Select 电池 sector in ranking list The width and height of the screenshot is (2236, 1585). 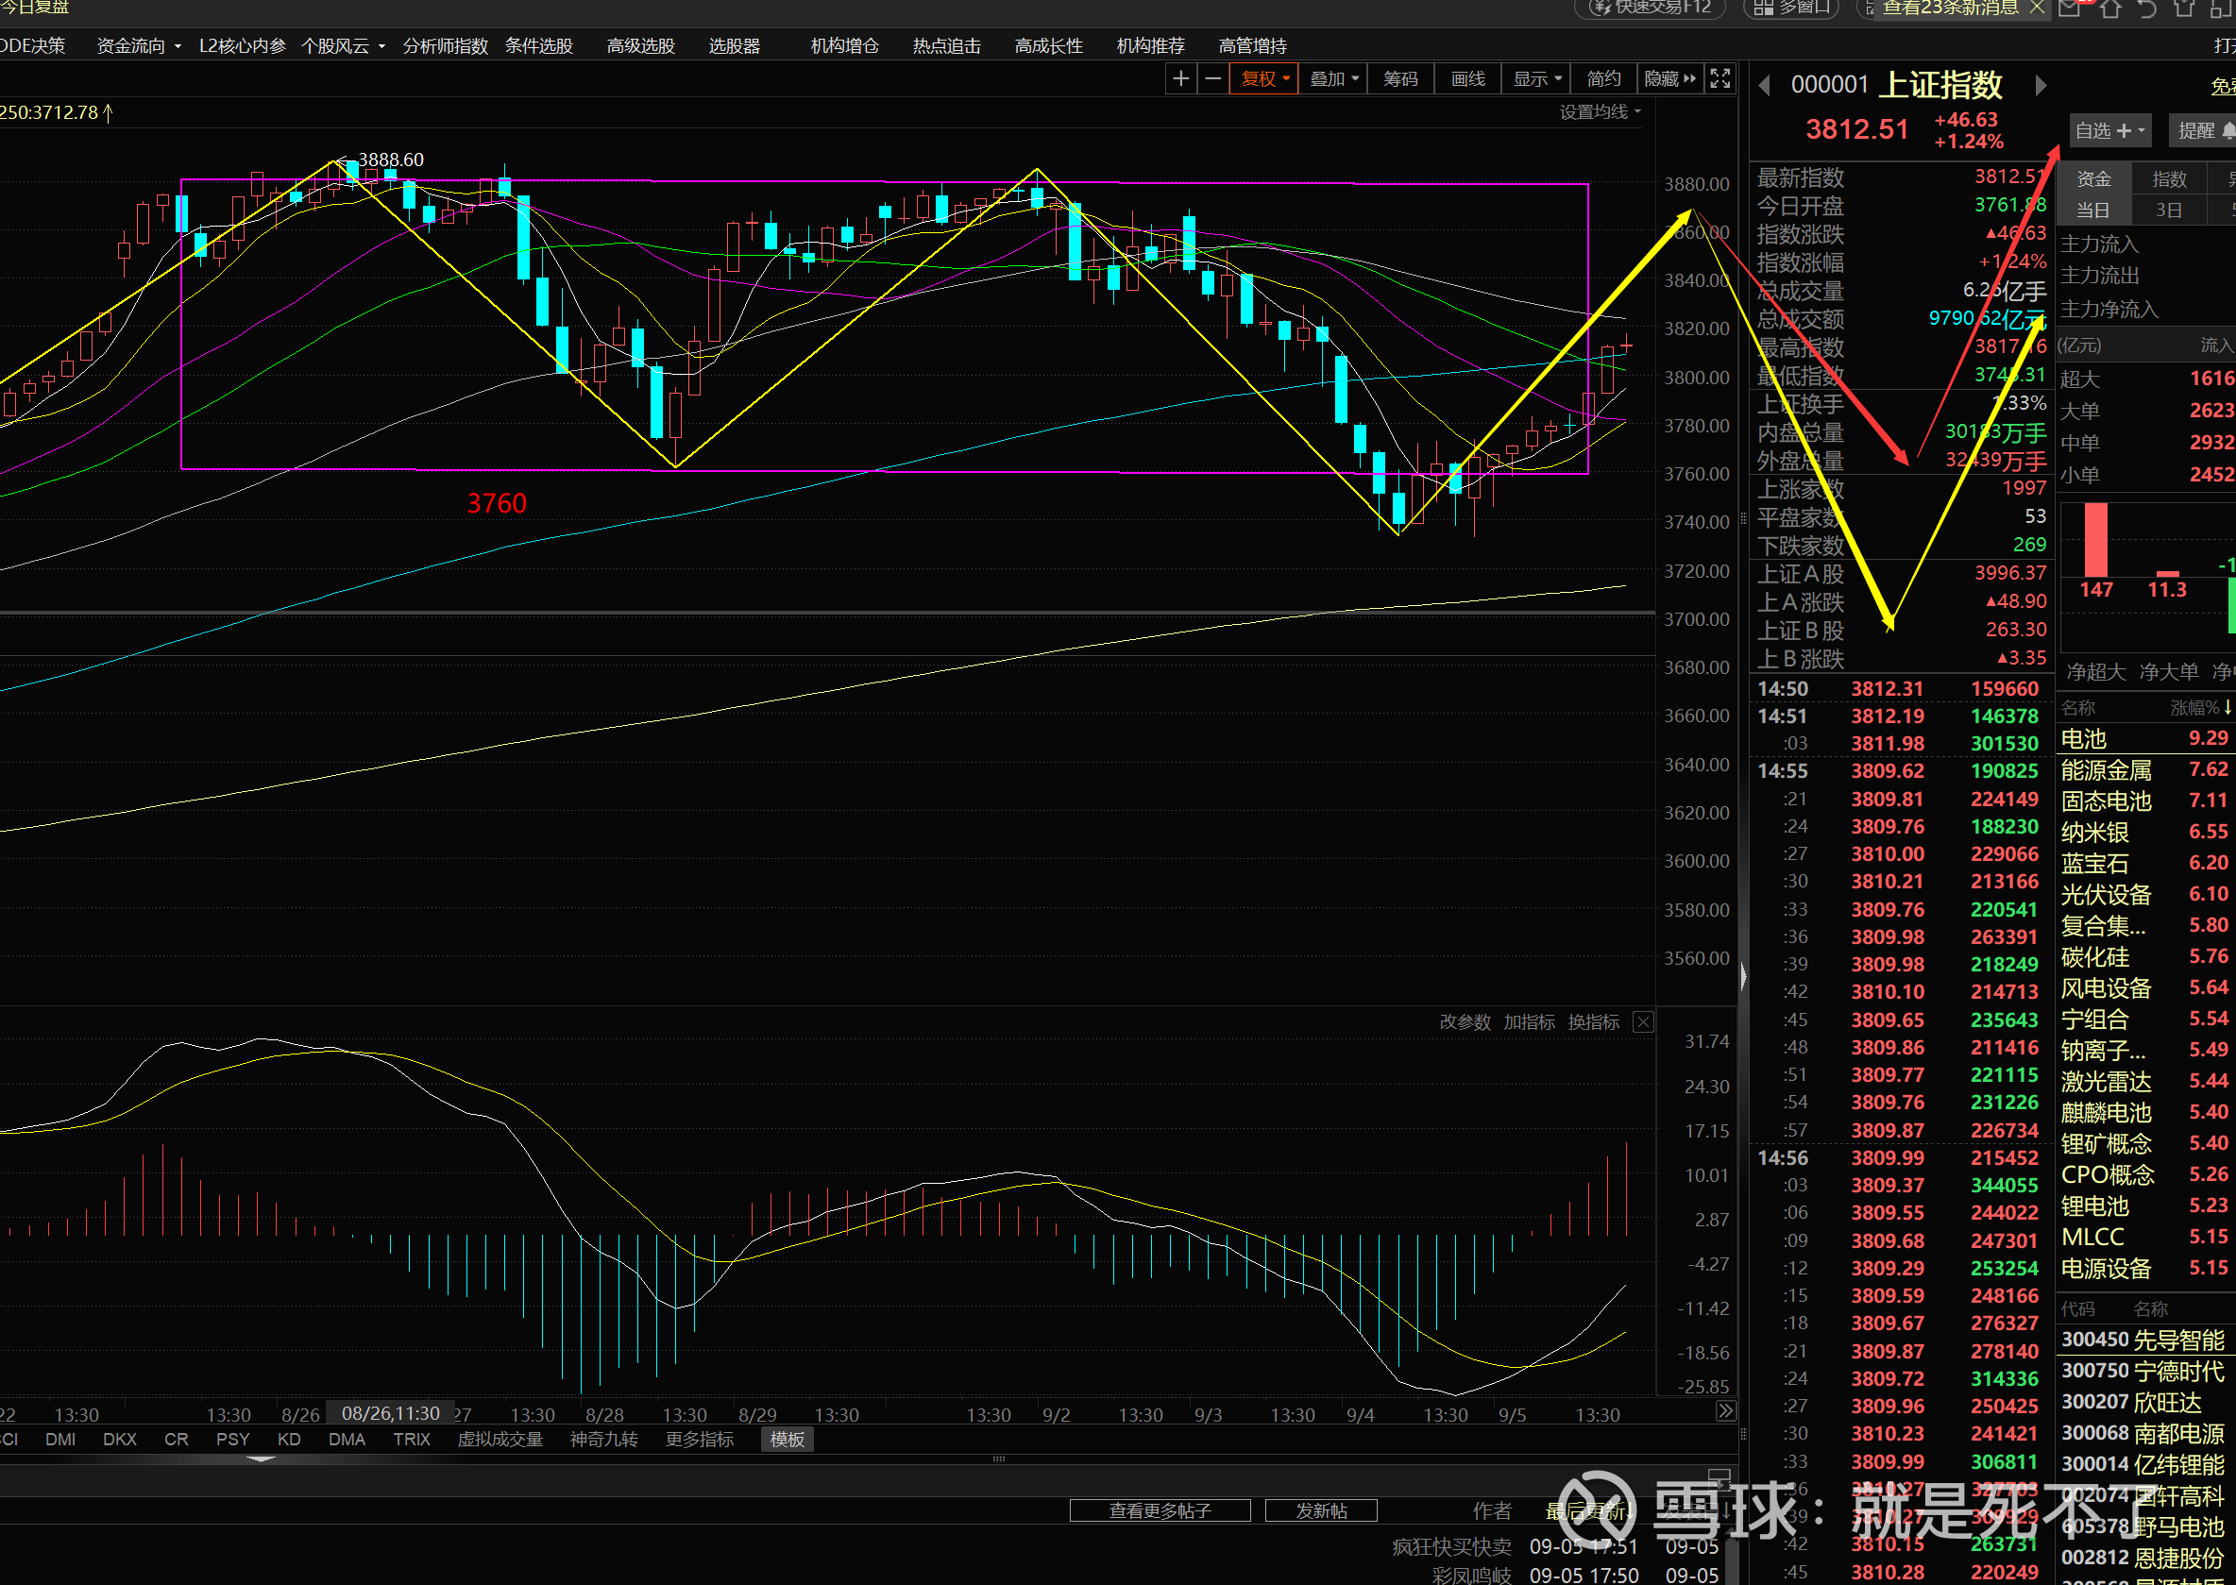[x=2084, y=739]
